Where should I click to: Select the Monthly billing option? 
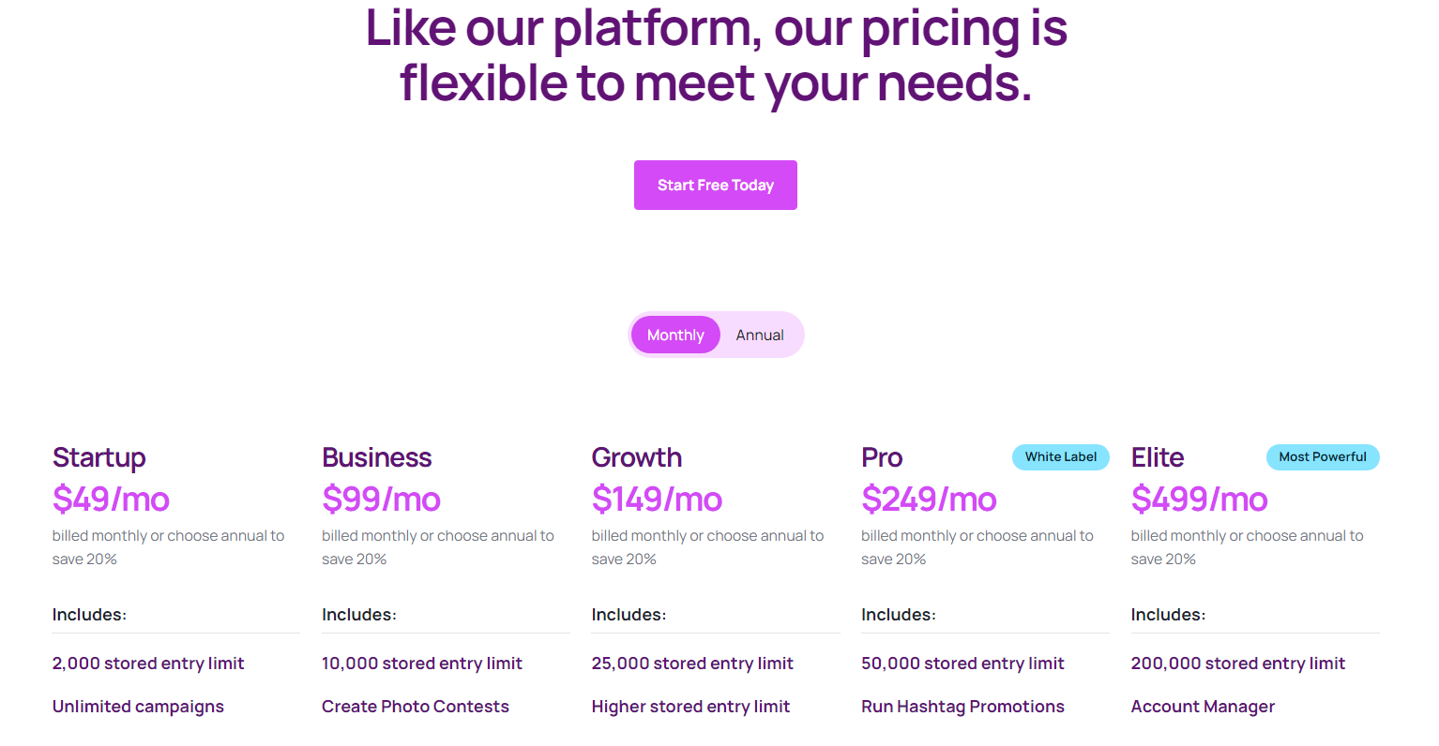[675, 335]
